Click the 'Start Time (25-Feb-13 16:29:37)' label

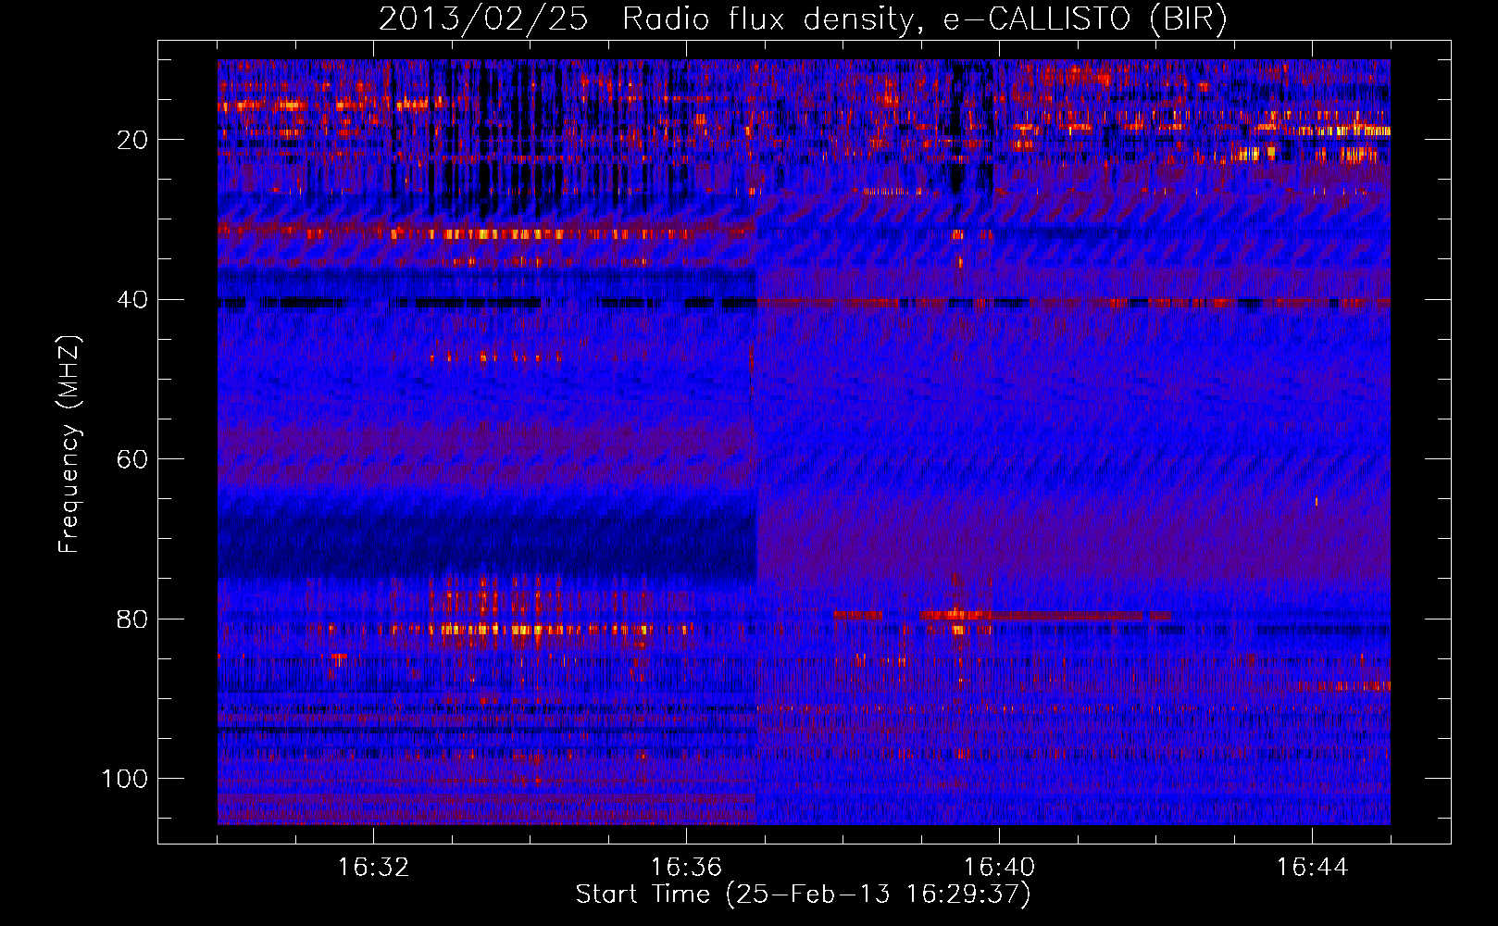803,895
